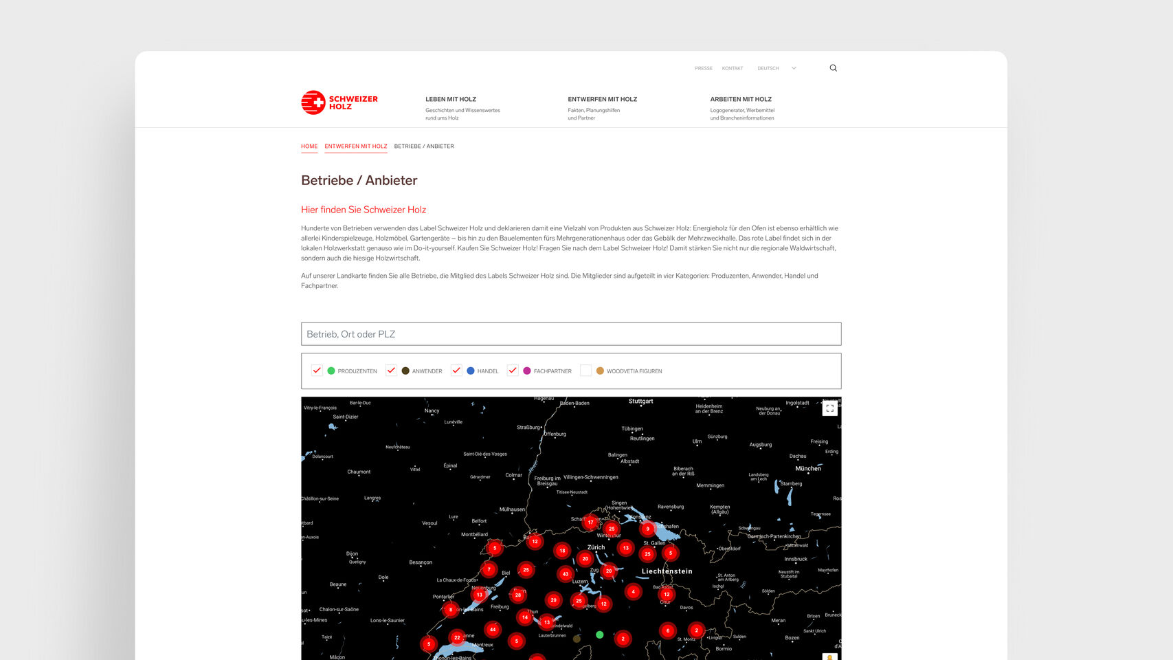Open map cluster marker 8

pos(451,610)
